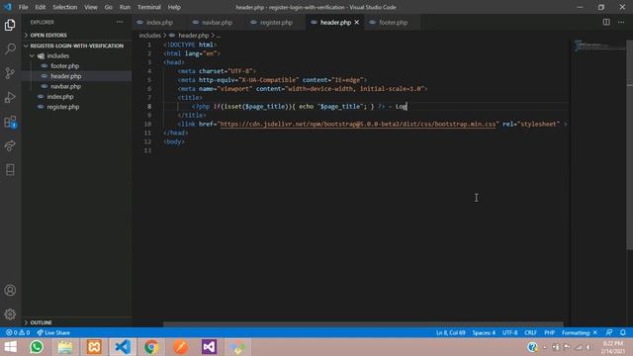Open notifications bell in status bar

tap(623, 332)
